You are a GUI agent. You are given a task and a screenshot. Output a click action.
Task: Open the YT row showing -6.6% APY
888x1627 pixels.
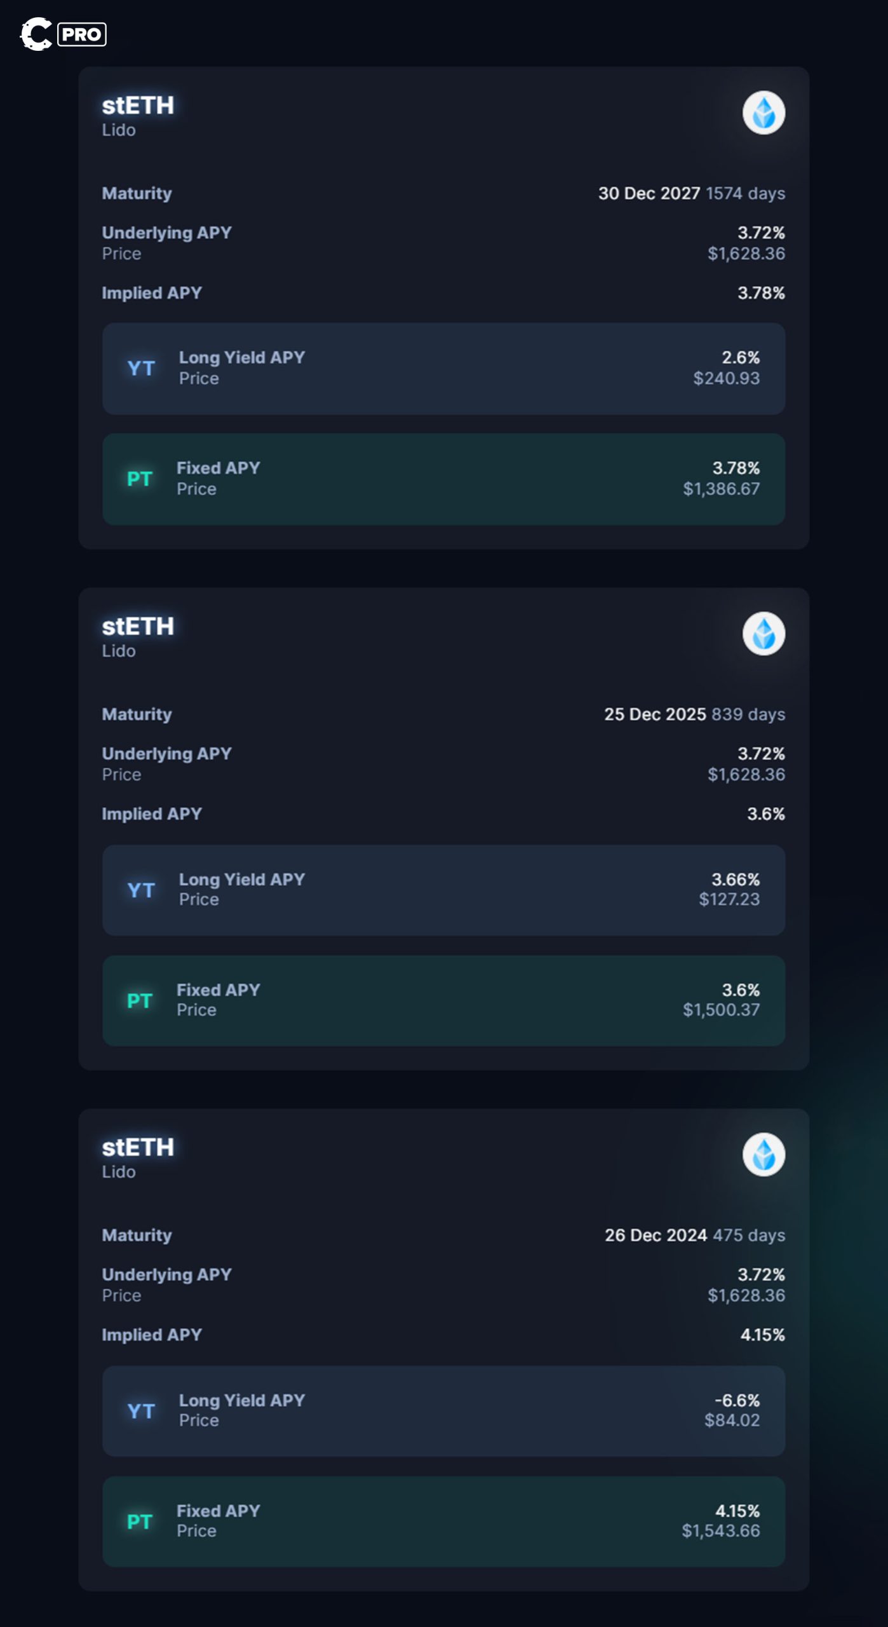(443, 1411)
